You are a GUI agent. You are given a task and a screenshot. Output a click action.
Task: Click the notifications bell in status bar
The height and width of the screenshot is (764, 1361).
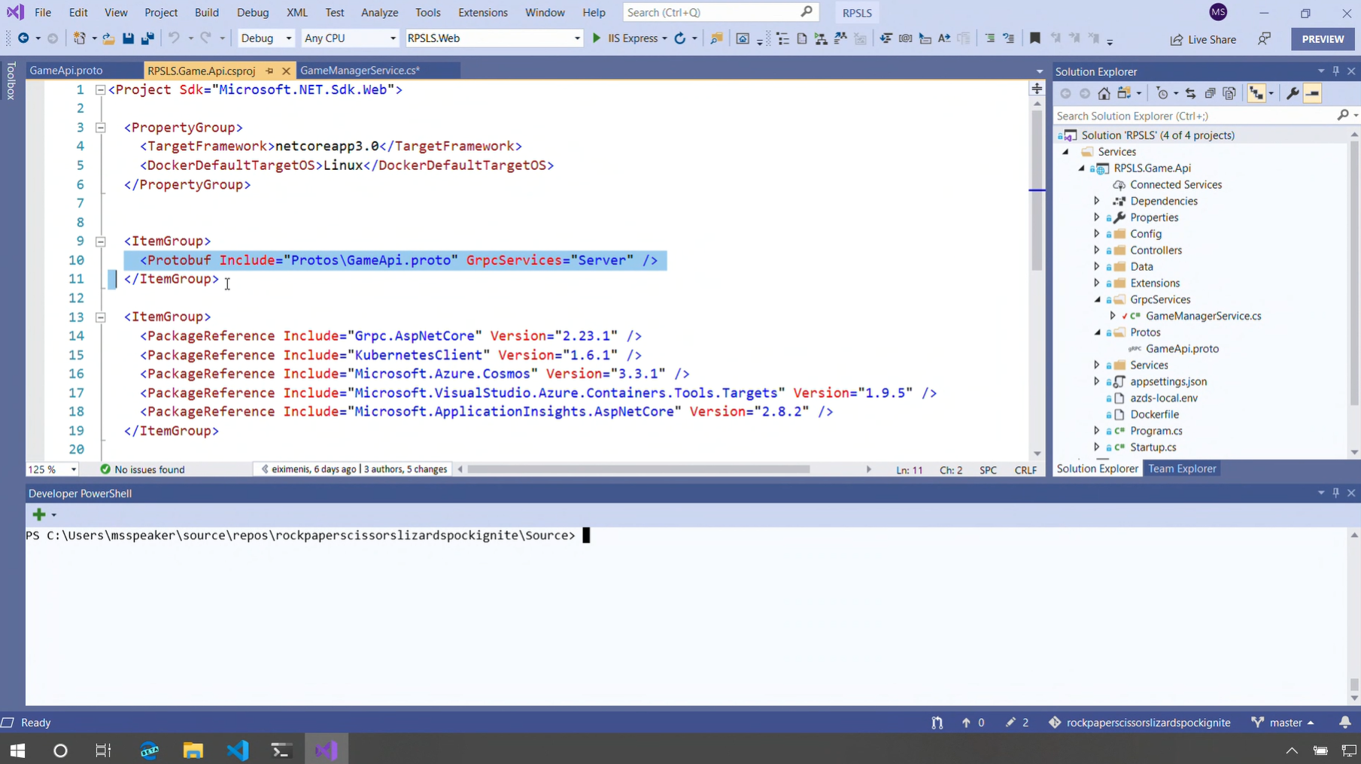pos(1344,722)
